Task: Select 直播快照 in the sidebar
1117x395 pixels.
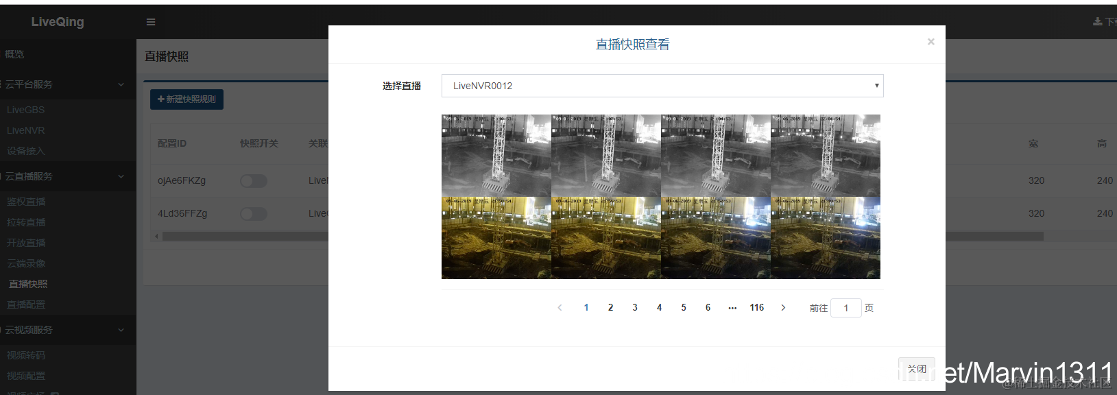Action: point(28,284)
